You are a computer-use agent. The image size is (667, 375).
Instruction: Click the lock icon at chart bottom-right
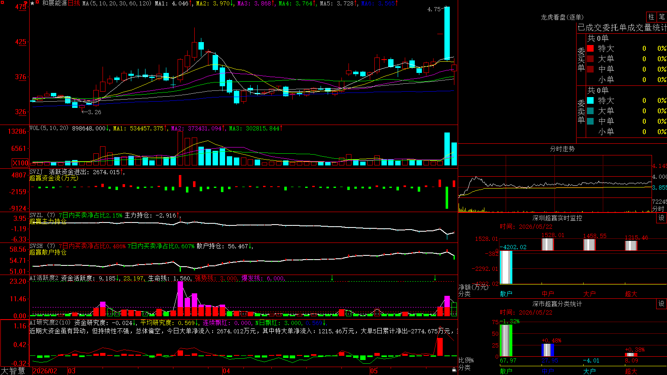point(454,370)
